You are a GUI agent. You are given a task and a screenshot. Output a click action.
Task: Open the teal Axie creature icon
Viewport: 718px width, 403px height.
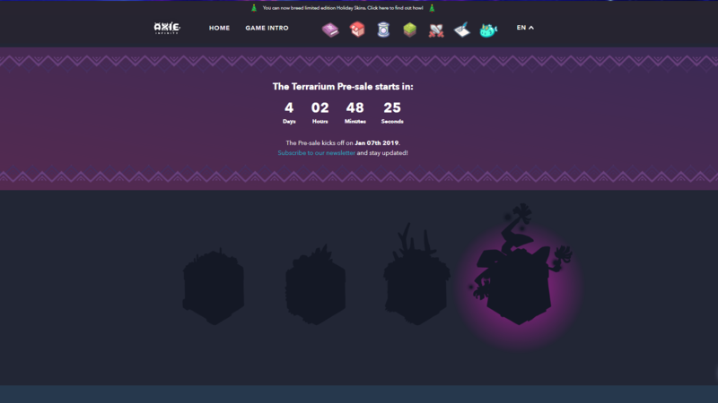pyautogui.click(x=488, y=30)
